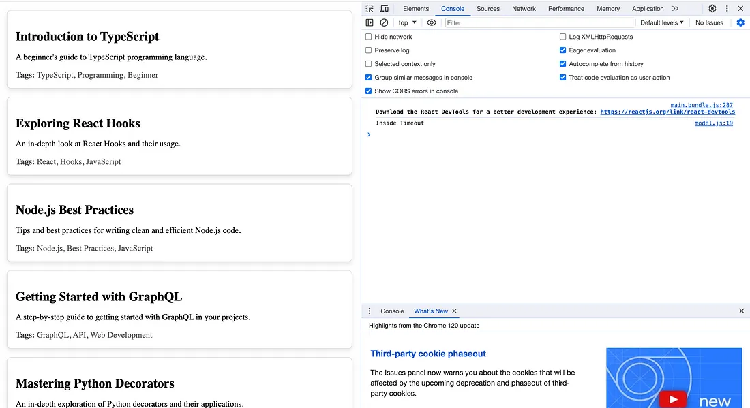Open DevTools settings gear in the tab bar
Screen dimensions: 750x408
(x=712, y=9)
